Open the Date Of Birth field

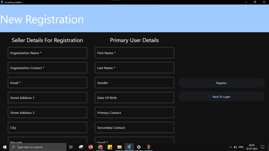coord(134,98)
